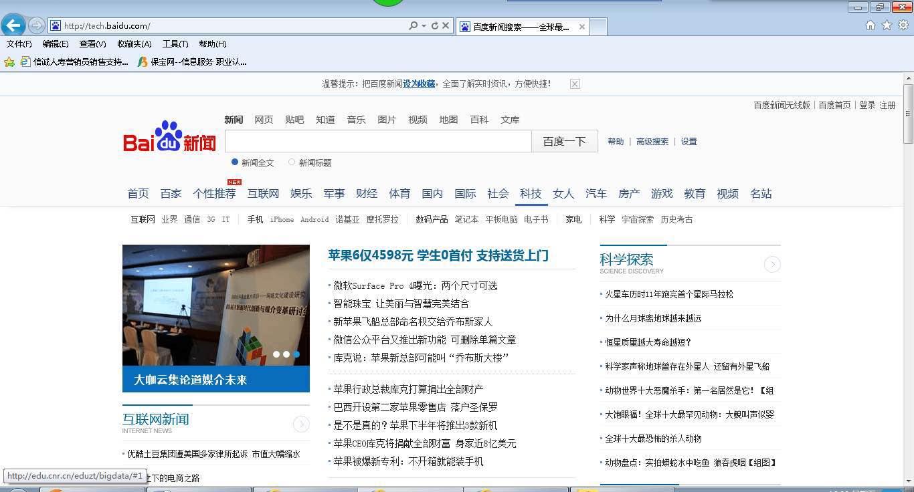Image resolution: width=914 pixels, height=492 pixels.
Task: Open the 帮助(H) menu
Action: [213, 44]
